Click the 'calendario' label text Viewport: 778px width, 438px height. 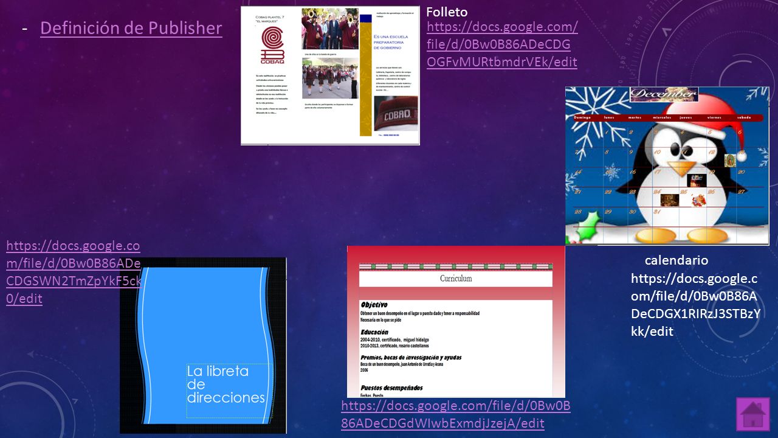pyautogui.click(x=676, y=260)
